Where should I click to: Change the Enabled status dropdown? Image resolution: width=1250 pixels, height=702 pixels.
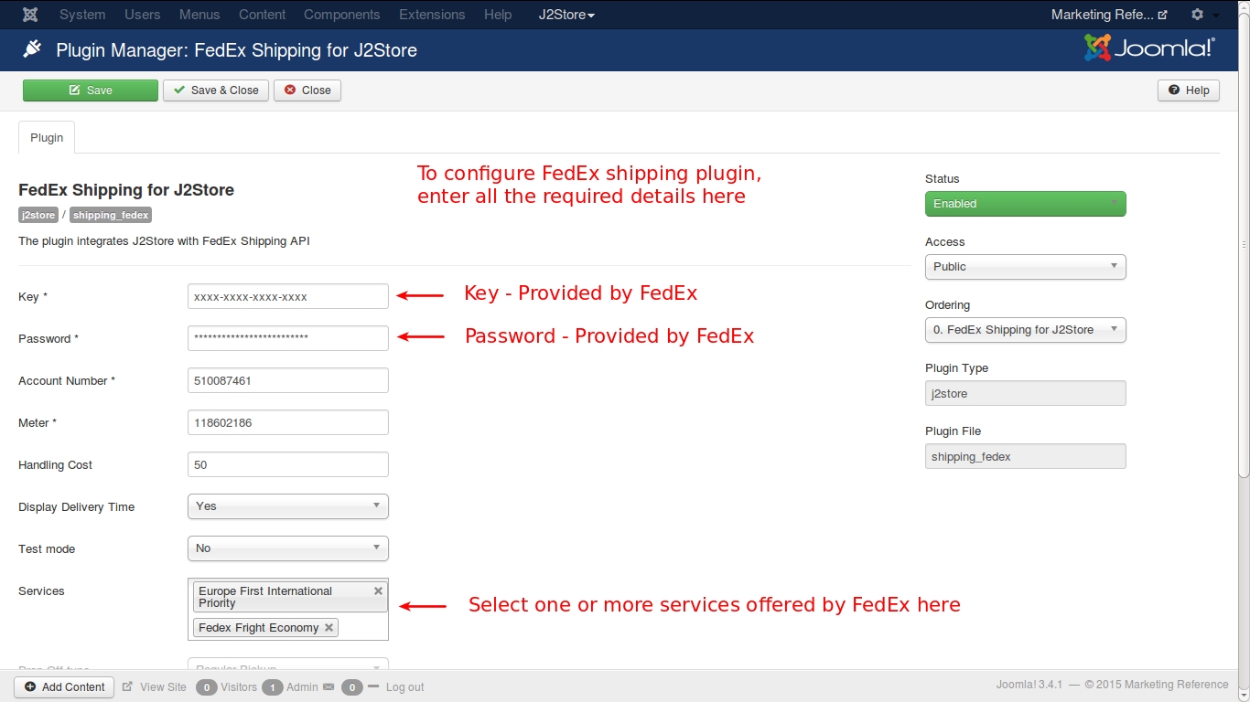[x=1025, y=204]
